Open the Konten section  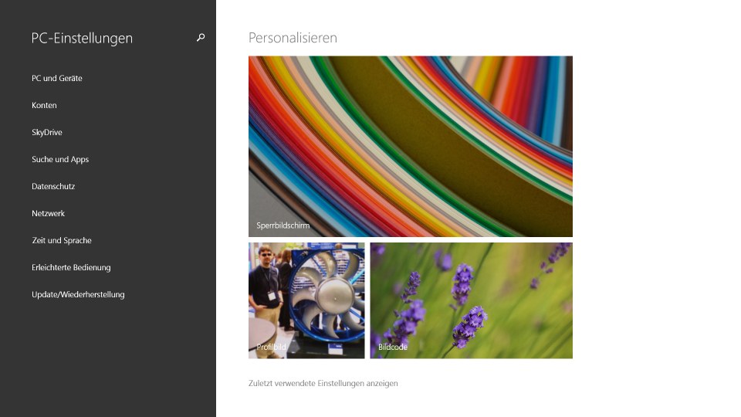click(44, 106)
